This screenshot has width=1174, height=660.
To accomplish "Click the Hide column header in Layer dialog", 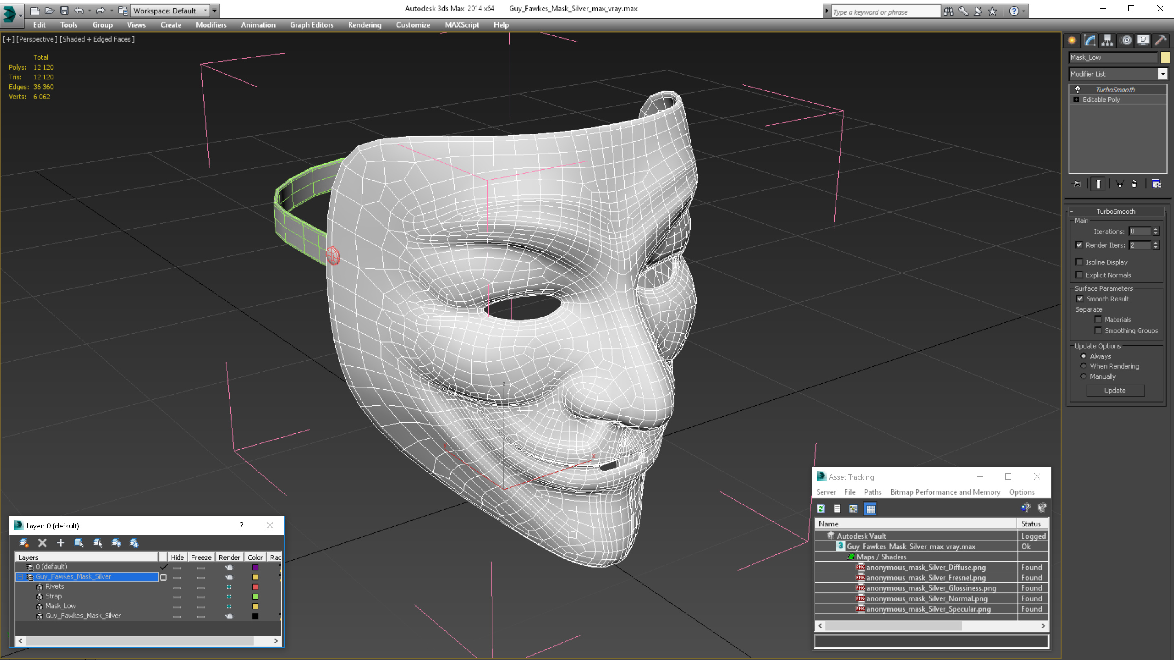I will [x=177, y=557].
